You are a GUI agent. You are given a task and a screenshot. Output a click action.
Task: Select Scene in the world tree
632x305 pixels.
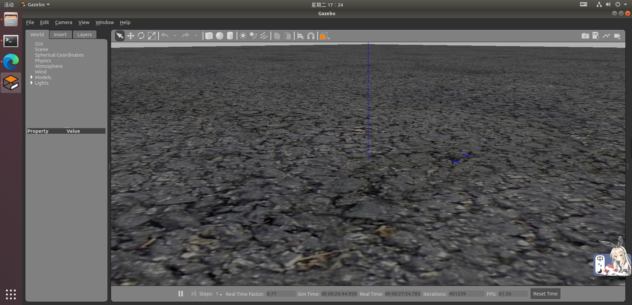[x=42, y=49]
